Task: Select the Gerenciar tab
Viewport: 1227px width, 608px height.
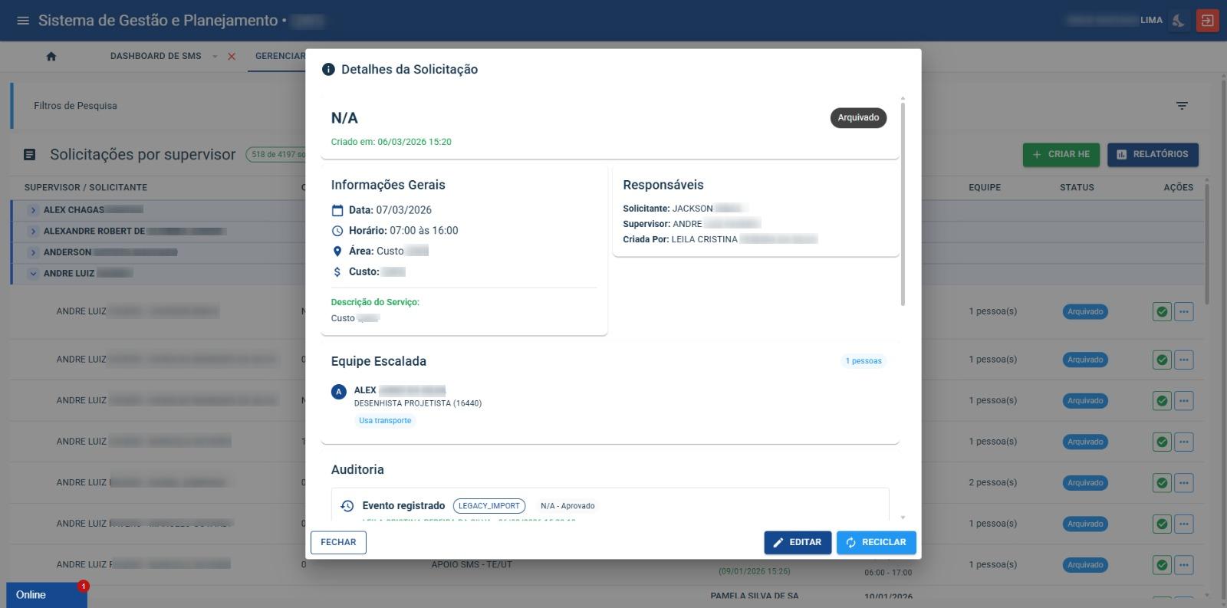Action: click(280, 56)
